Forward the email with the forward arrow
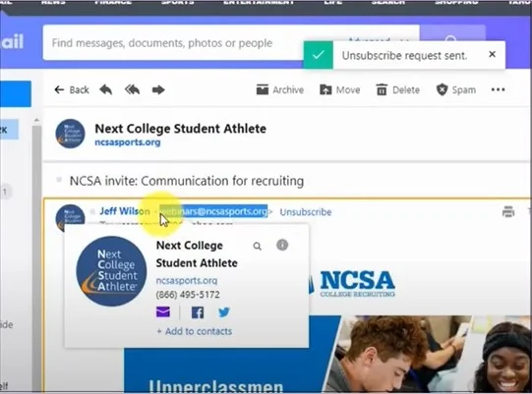This screenshot has width=532, height=394. pyautogui.click(x=158, y=89)
